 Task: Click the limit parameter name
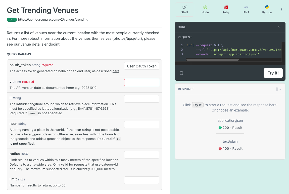tap(13, 179)
